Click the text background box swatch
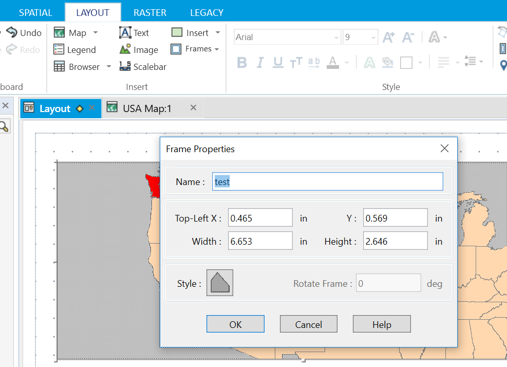 pyautogui.click(x=406, y=63)
